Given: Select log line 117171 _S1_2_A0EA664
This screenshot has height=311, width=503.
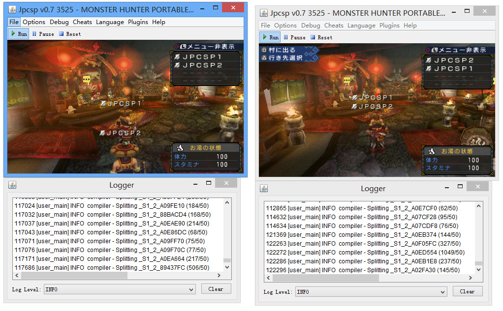Looking at the screenshot, I should coord(112,259).
